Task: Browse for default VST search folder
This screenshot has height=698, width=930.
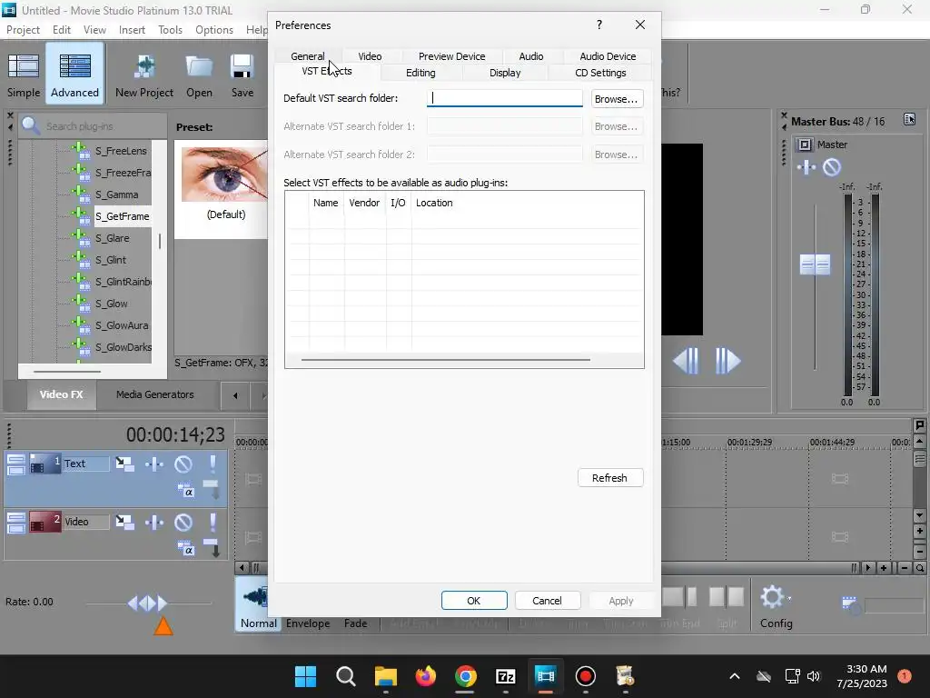Action: pos(617,98)
